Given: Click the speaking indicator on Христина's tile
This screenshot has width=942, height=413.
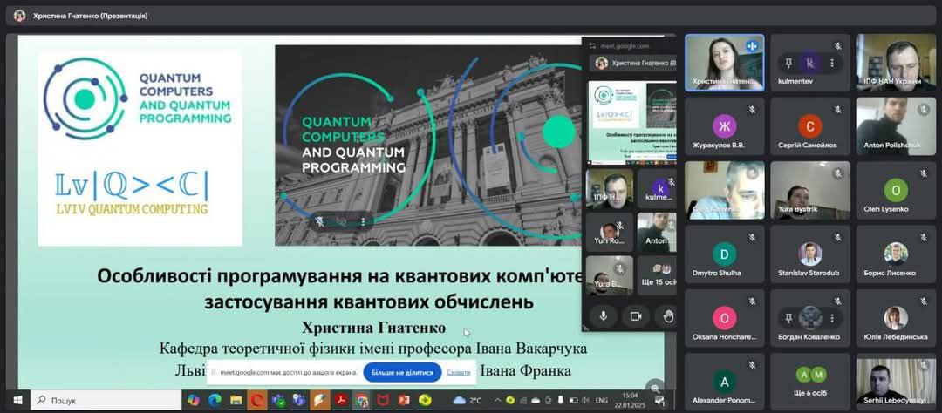Looking at the screenshot, I should click(752, 45).
